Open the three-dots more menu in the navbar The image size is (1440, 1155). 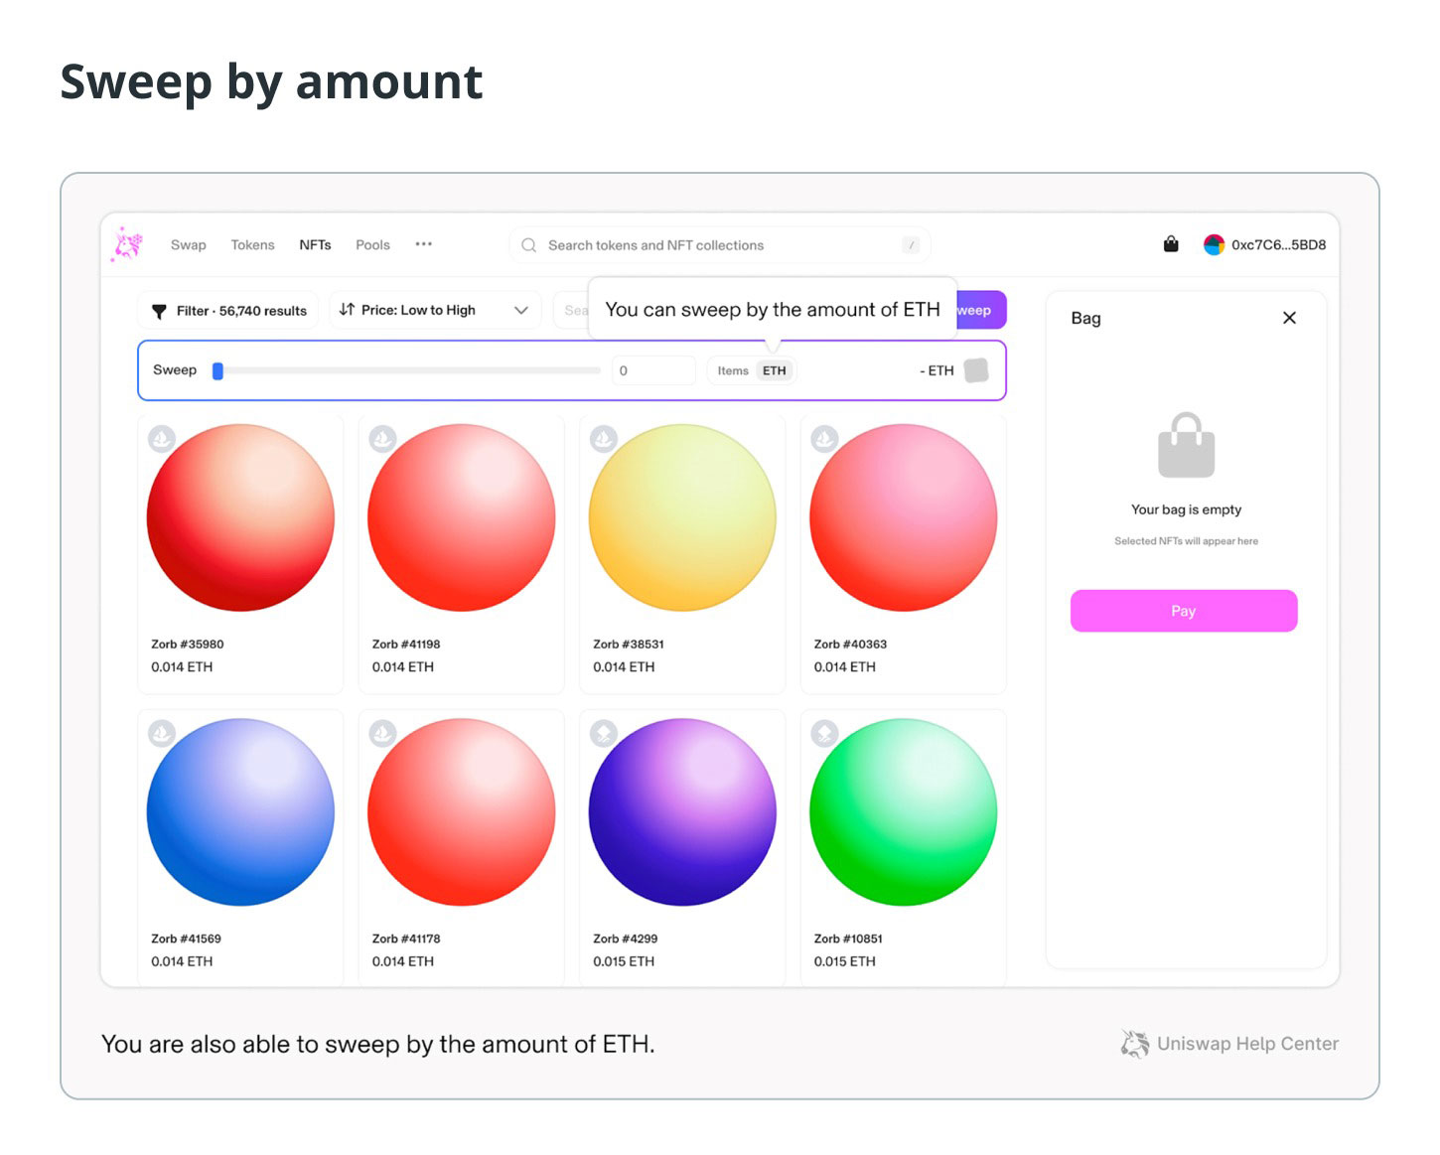424,244
